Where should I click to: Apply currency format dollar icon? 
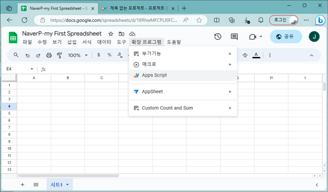point(98,55)
